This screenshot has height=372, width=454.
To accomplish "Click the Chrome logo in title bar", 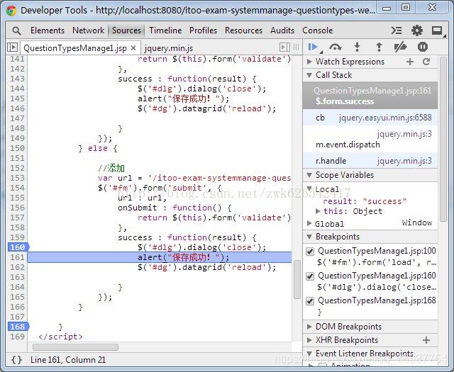I will pos(11,11).
